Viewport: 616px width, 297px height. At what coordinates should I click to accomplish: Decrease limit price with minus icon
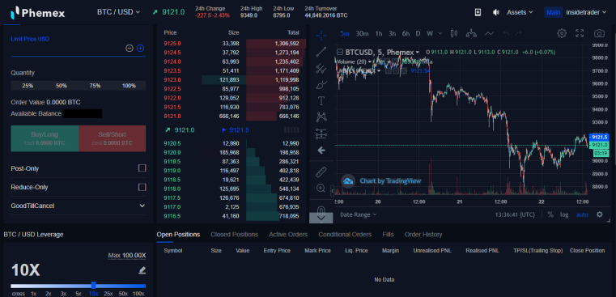point(130,49)
